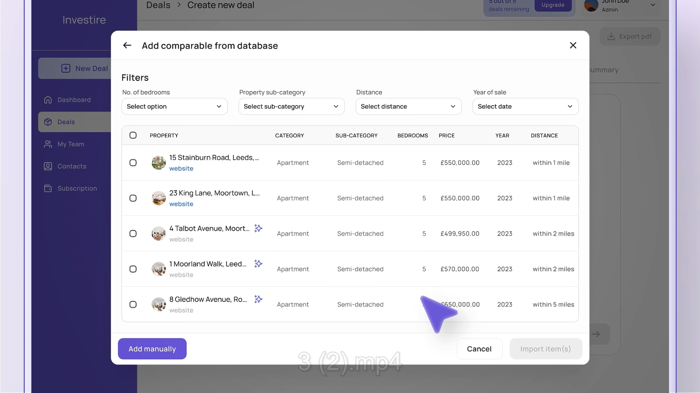Click the Dashboard home icon in sidebar

coord(48,100)
